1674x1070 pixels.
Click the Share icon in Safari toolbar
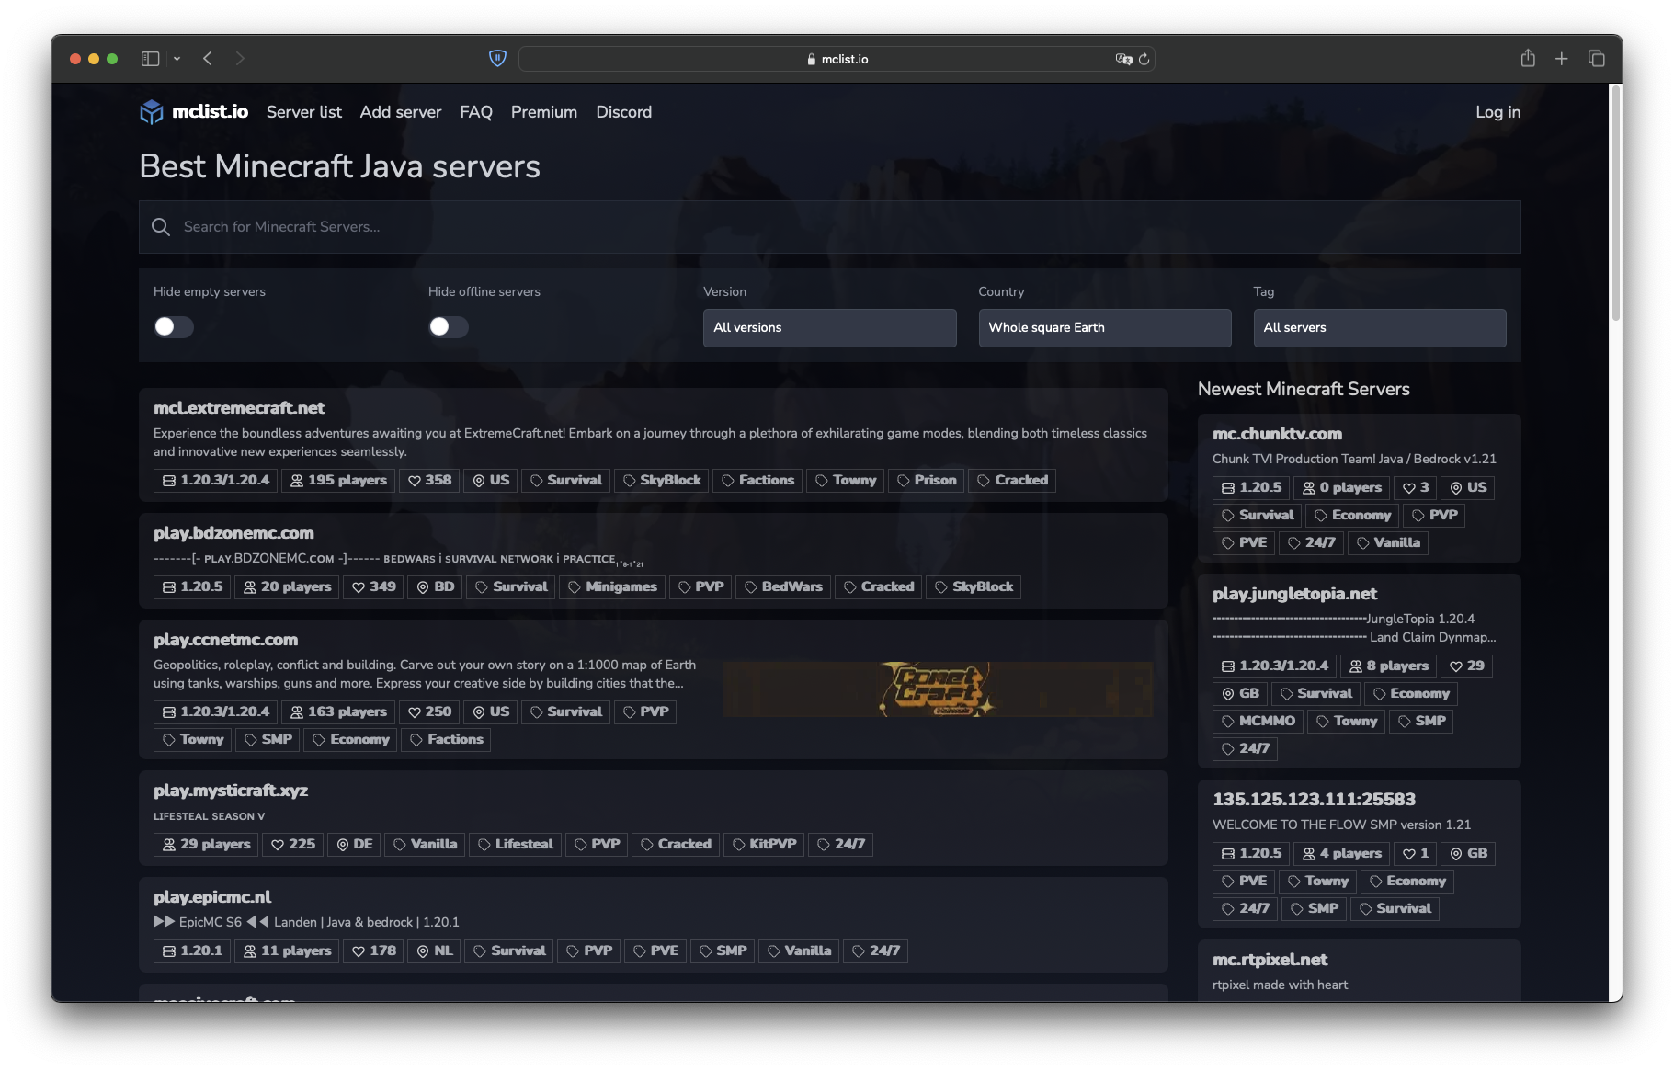pos(1528,59)
